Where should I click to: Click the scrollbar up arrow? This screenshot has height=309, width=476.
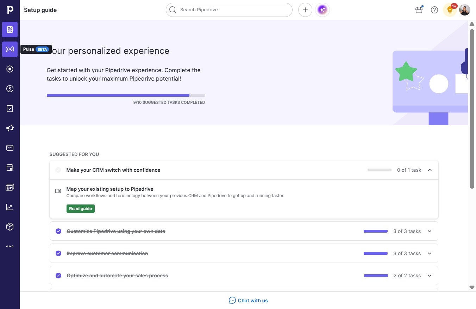point(472,24)
